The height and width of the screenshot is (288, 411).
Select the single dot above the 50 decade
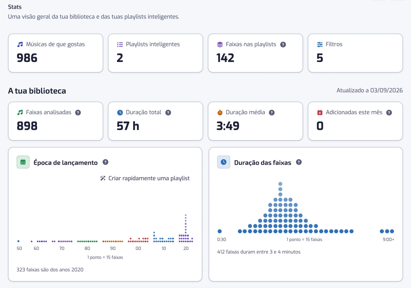coord(18,241)
